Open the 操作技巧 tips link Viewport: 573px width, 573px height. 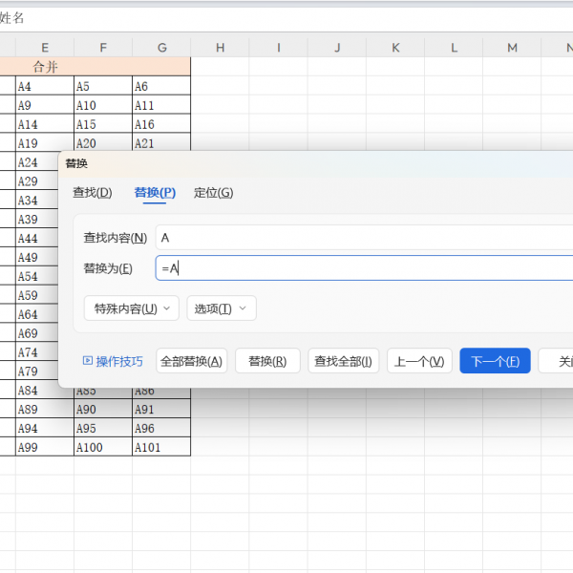[x=114, y=361]
